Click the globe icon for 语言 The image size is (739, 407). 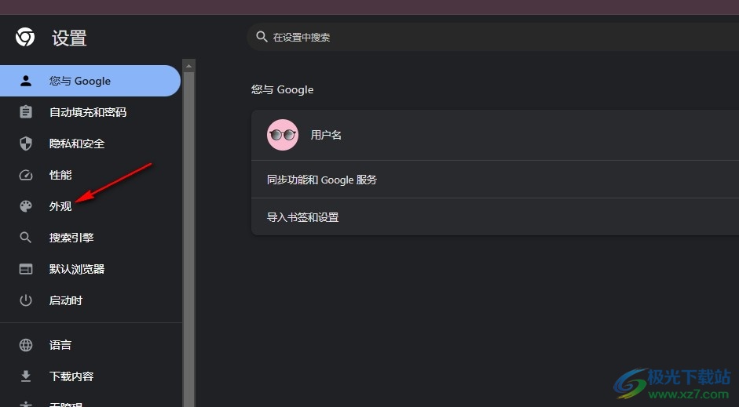[26, 345]
